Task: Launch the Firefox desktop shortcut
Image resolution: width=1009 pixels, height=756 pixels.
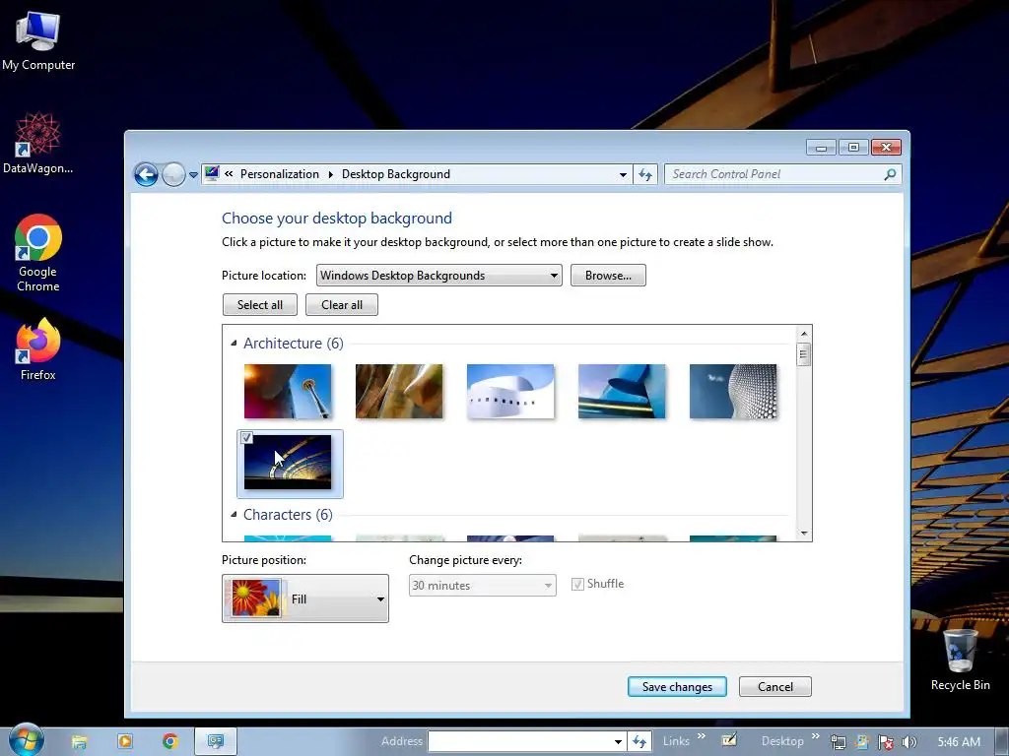Action: click(38, 349)
